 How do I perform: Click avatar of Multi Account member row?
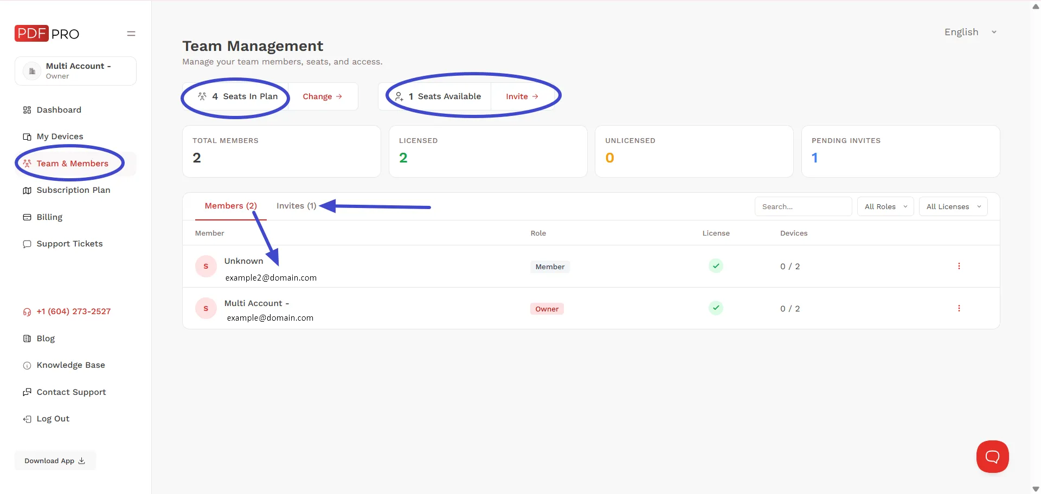pyautogui.click(x=206, y=308)
